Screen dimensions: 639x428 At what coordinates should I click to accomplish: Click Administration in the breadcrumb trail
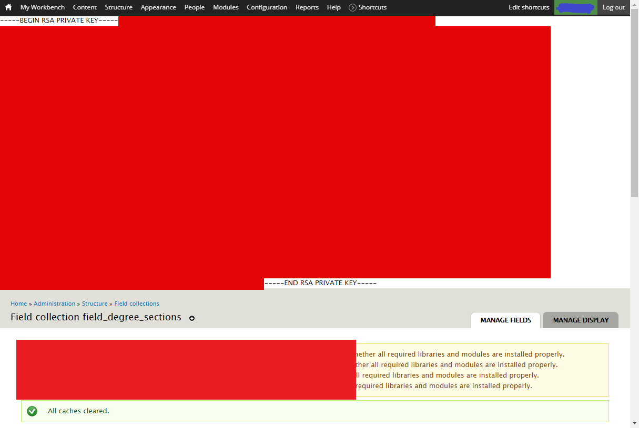55,304
